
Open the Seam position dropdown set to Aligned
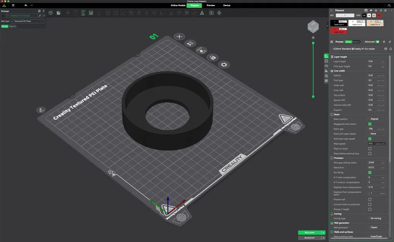pyautogui.click(x=377, y=119)
